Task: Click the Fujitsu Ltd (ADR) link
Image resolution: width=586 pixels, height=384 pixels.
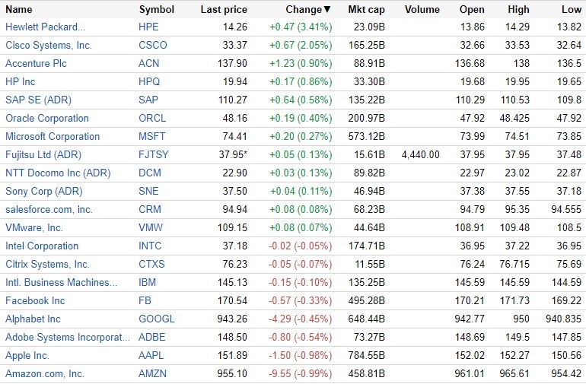Action: click(42, 154)
